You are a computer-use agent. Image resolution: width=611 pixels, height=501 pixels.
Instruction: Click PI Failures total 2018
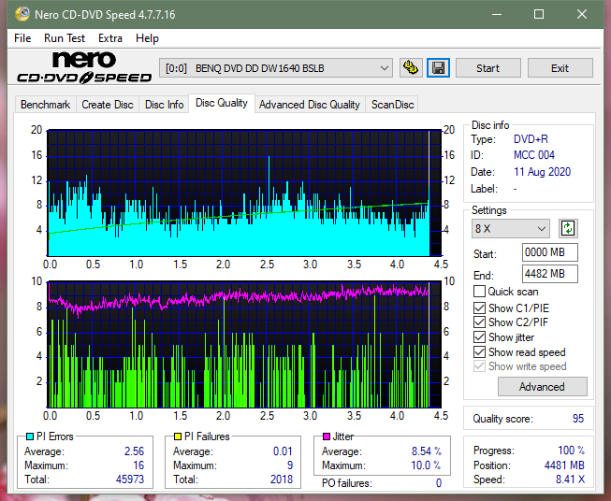(282, 480)
